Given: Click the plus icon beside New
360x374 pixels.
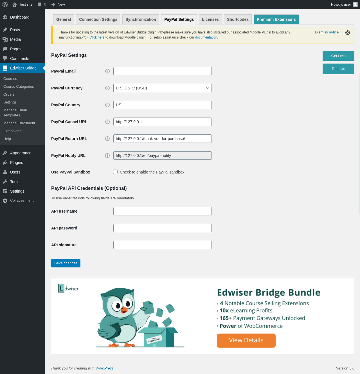Looking at the screenshot, I should coord(53,4).
